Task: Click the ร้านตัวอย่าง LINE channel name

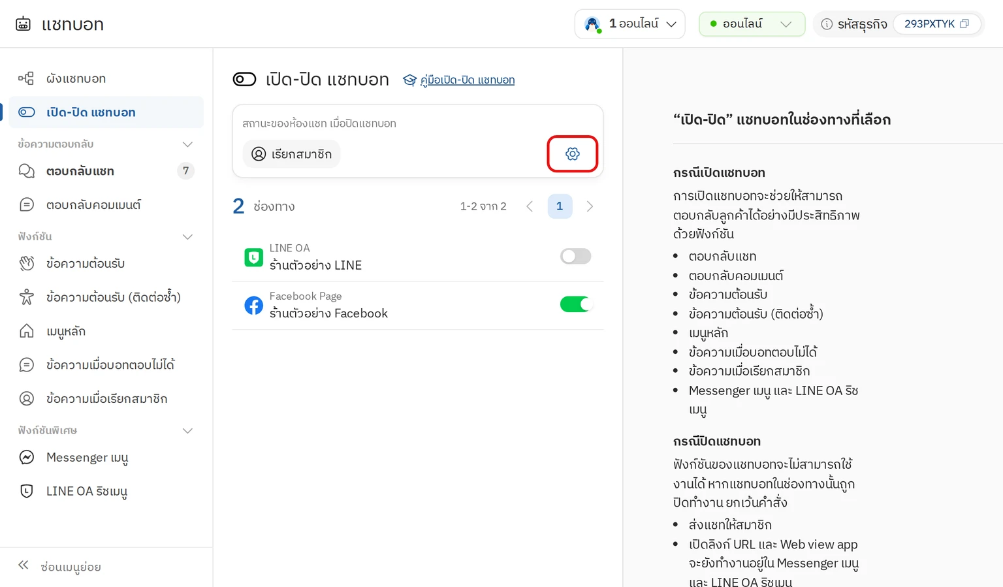Action: (x=315, y=265)
